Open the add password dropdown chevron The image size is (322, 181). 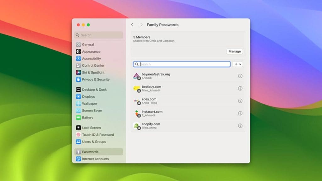[240, 64]
